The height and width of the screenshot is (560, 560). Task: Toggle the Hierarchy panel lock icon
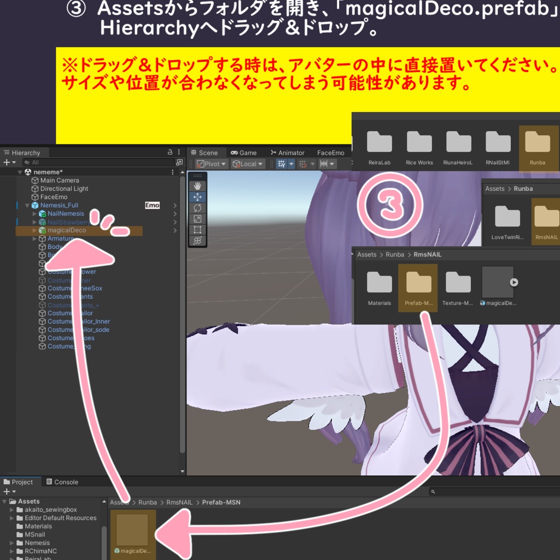click(x=170, y=152)
